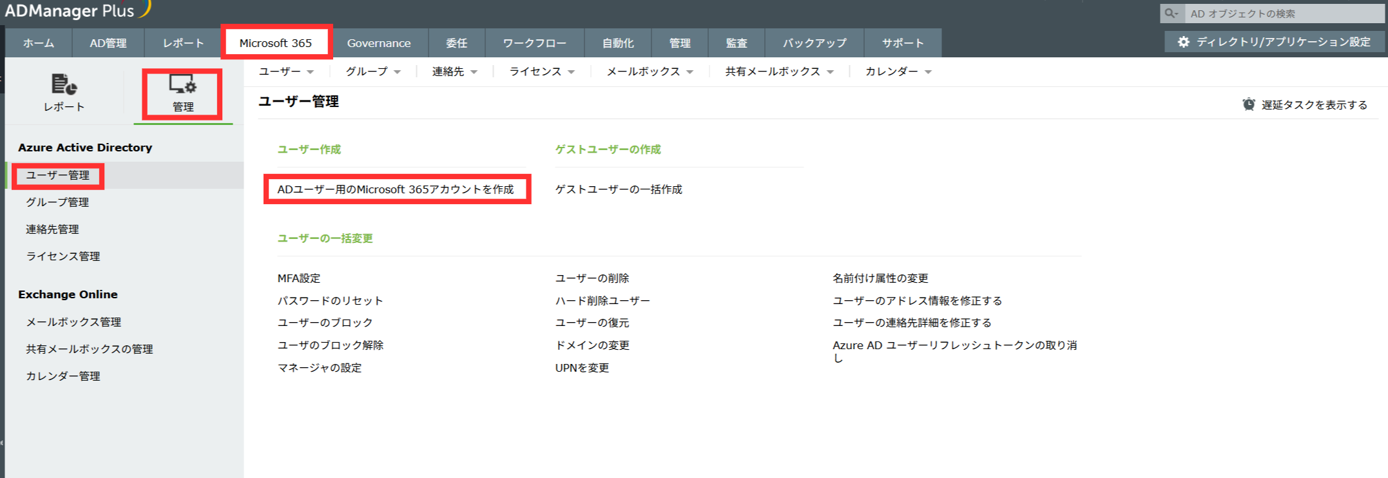Click ユーザーのブロック link
Viewport: 1388px width, 478px height.
tap(325, 323)
